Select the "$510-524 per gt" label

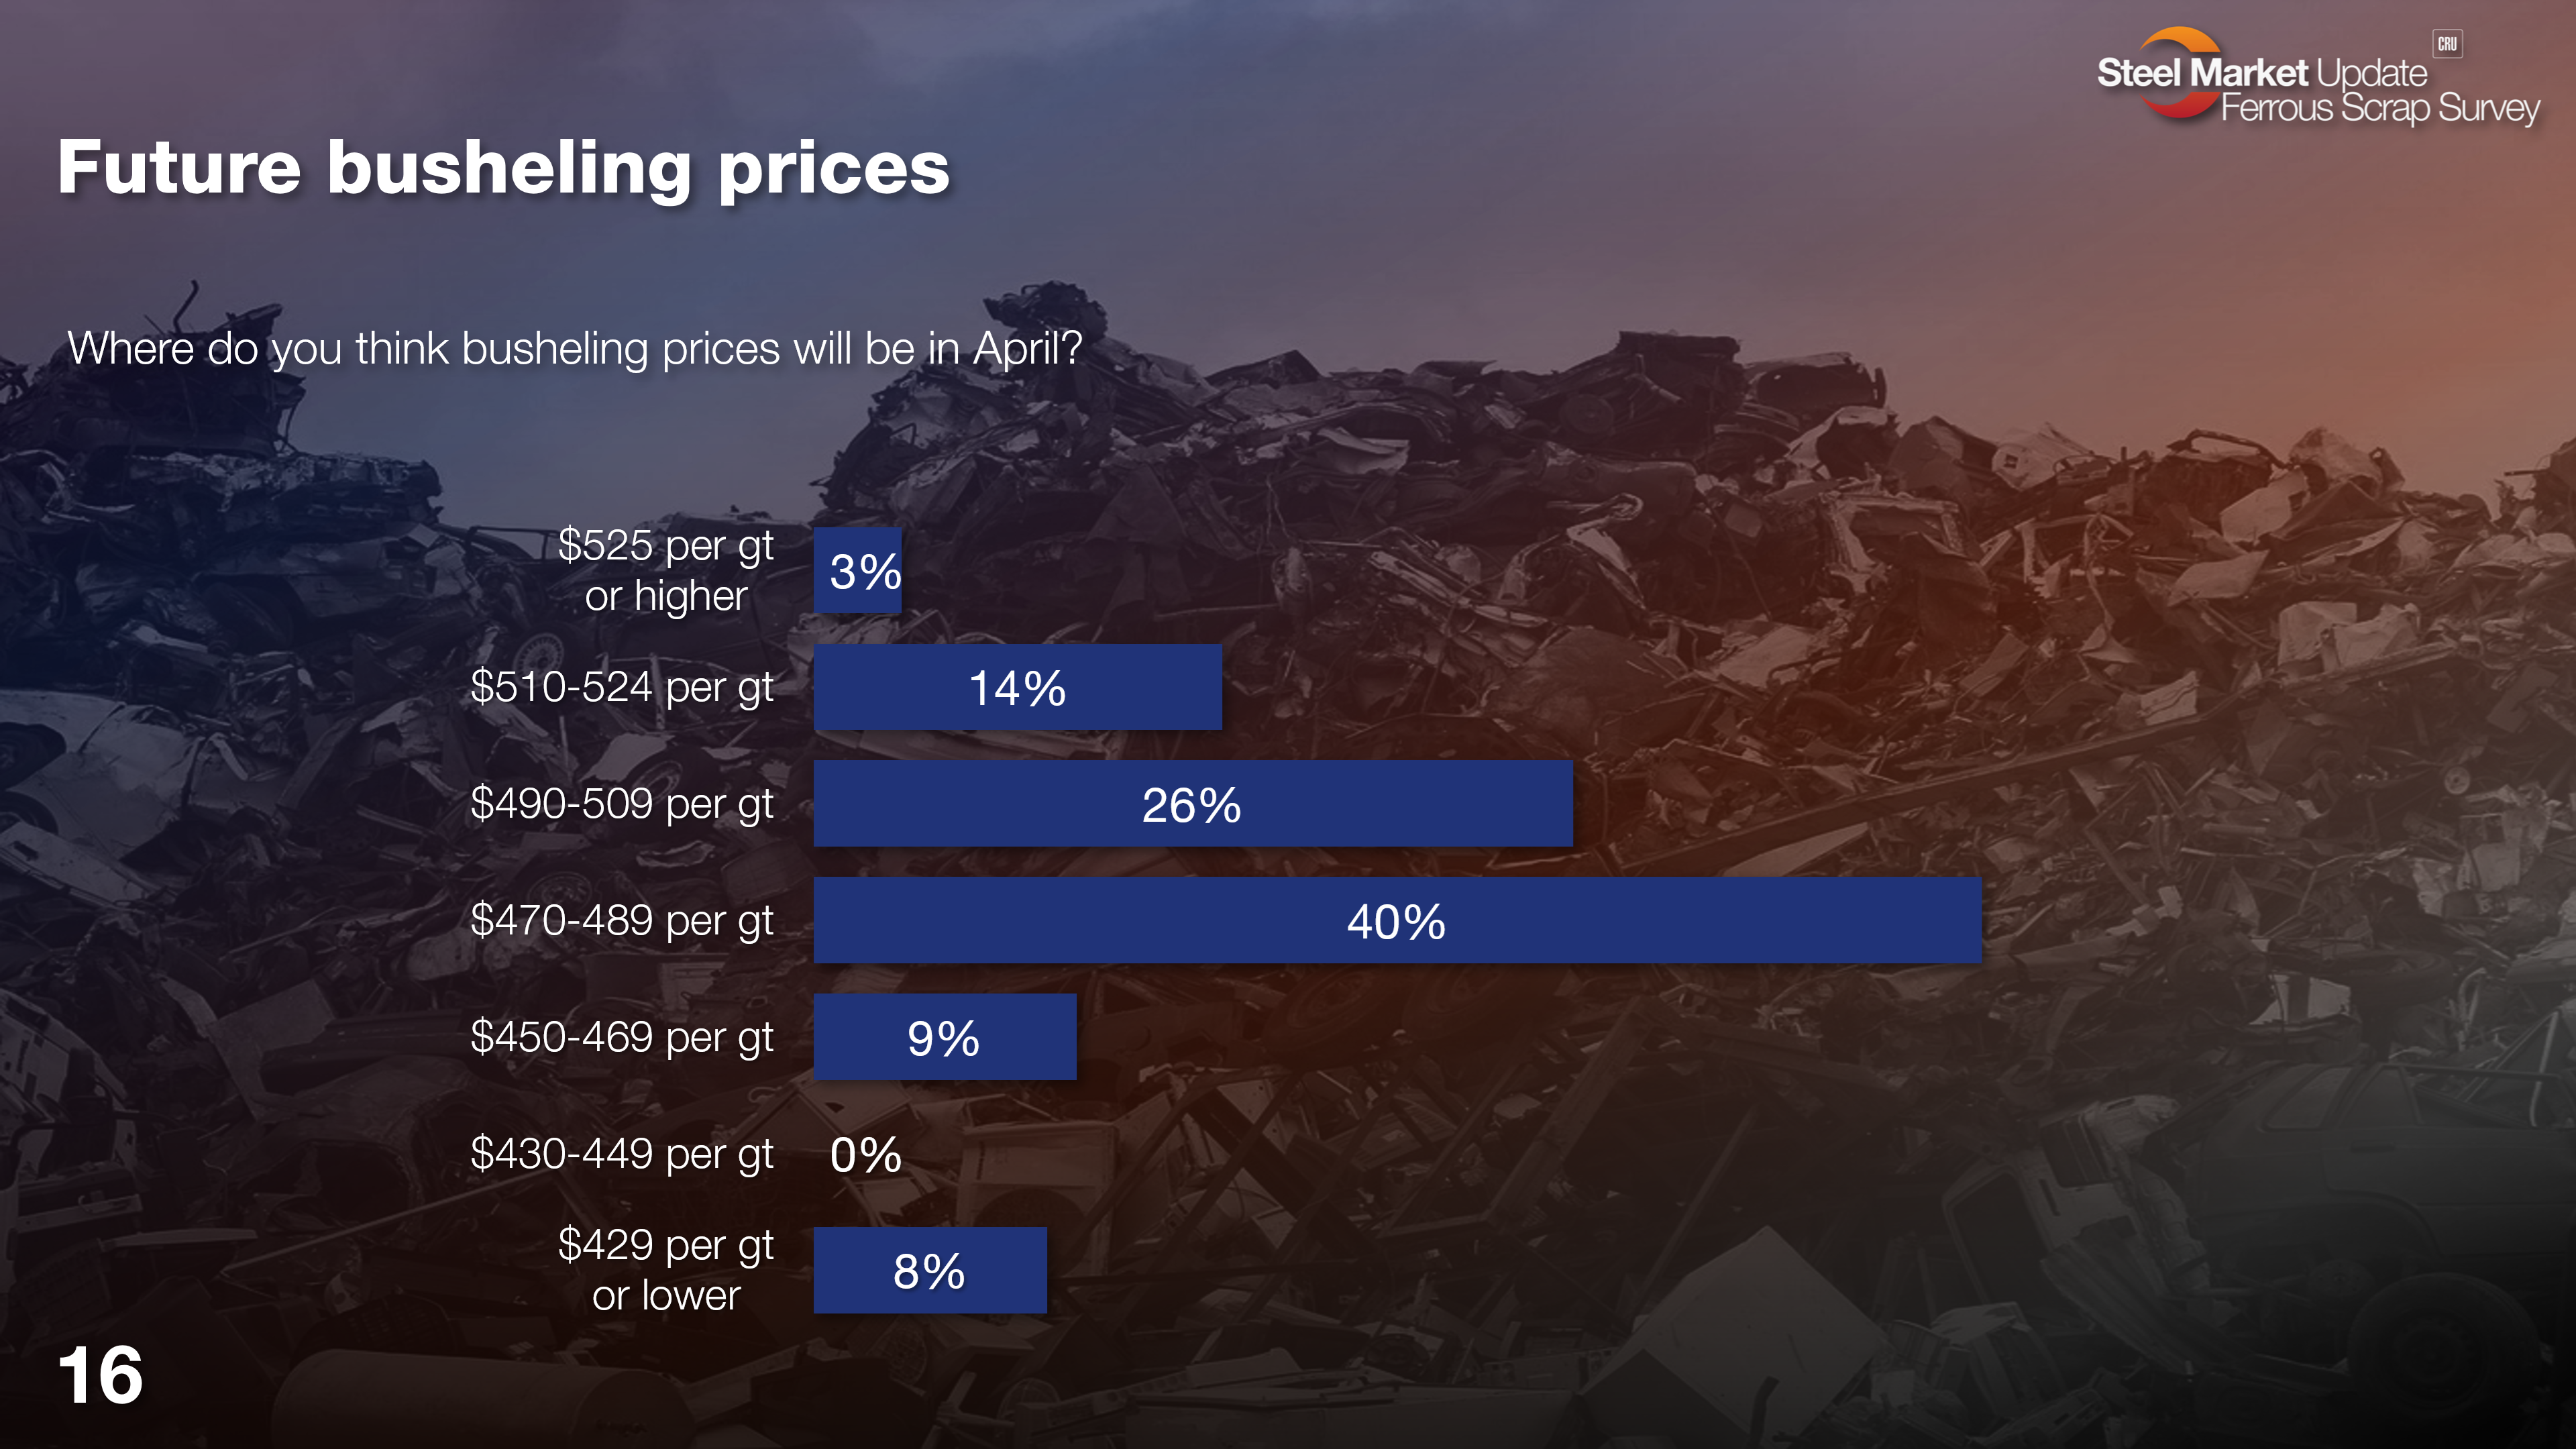[622, 687]
